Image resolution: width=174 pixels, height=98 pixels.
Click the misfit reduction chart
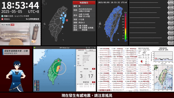[163, 57]
